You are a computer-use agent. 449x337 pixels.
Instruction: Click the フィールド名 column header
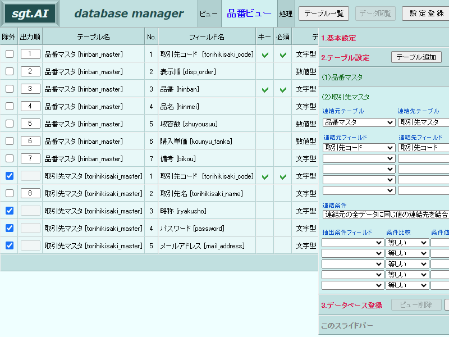[207, 37]
